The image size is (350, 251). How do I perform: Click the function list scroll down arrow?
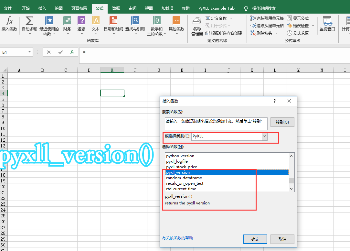[291, 189]
